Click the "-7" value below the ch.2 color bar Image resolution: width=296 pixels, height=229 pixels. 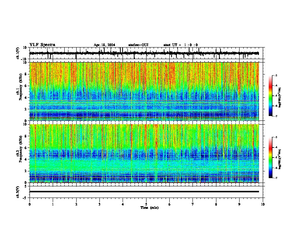point(275,178)
